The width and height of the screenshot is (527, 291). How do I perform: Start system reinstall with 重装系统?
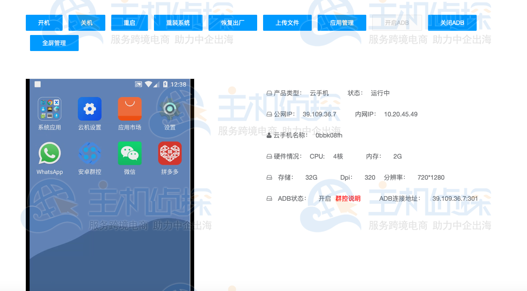click(x=178, y=23)
